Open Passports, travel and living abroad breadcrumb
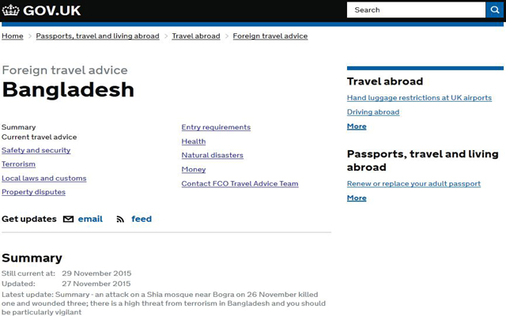This screenshot has height=316, width=506. coord(97,36)
